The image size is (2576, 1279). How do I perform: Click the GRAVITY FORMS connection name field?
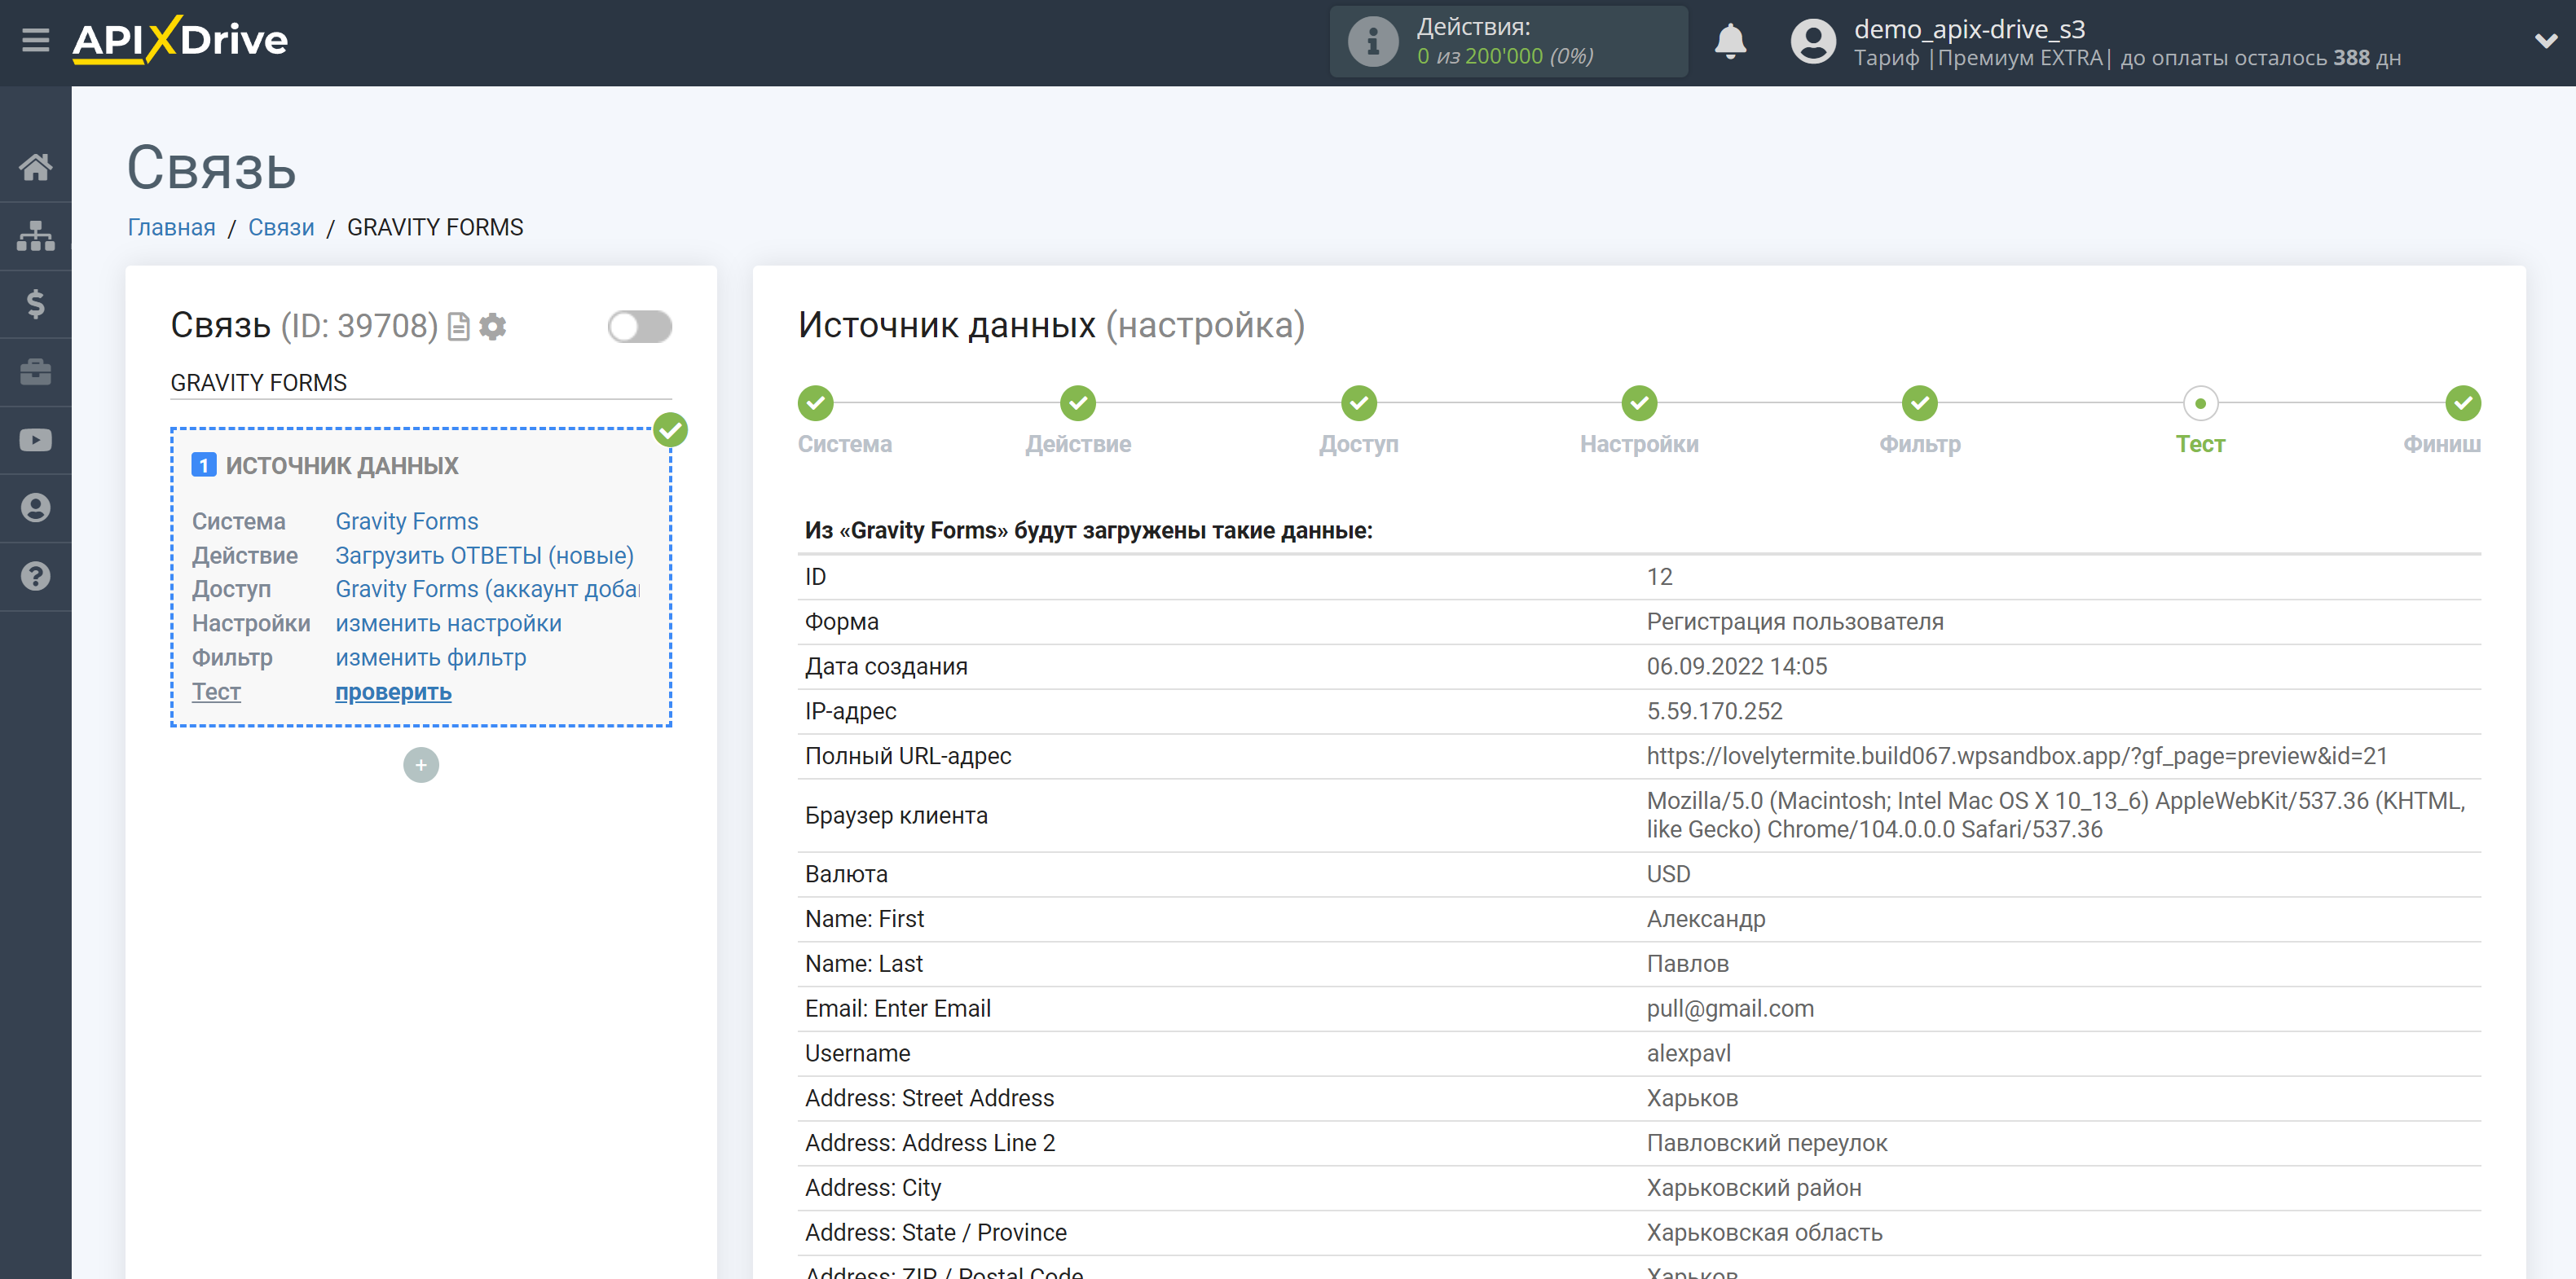click(x=421, y=383)
